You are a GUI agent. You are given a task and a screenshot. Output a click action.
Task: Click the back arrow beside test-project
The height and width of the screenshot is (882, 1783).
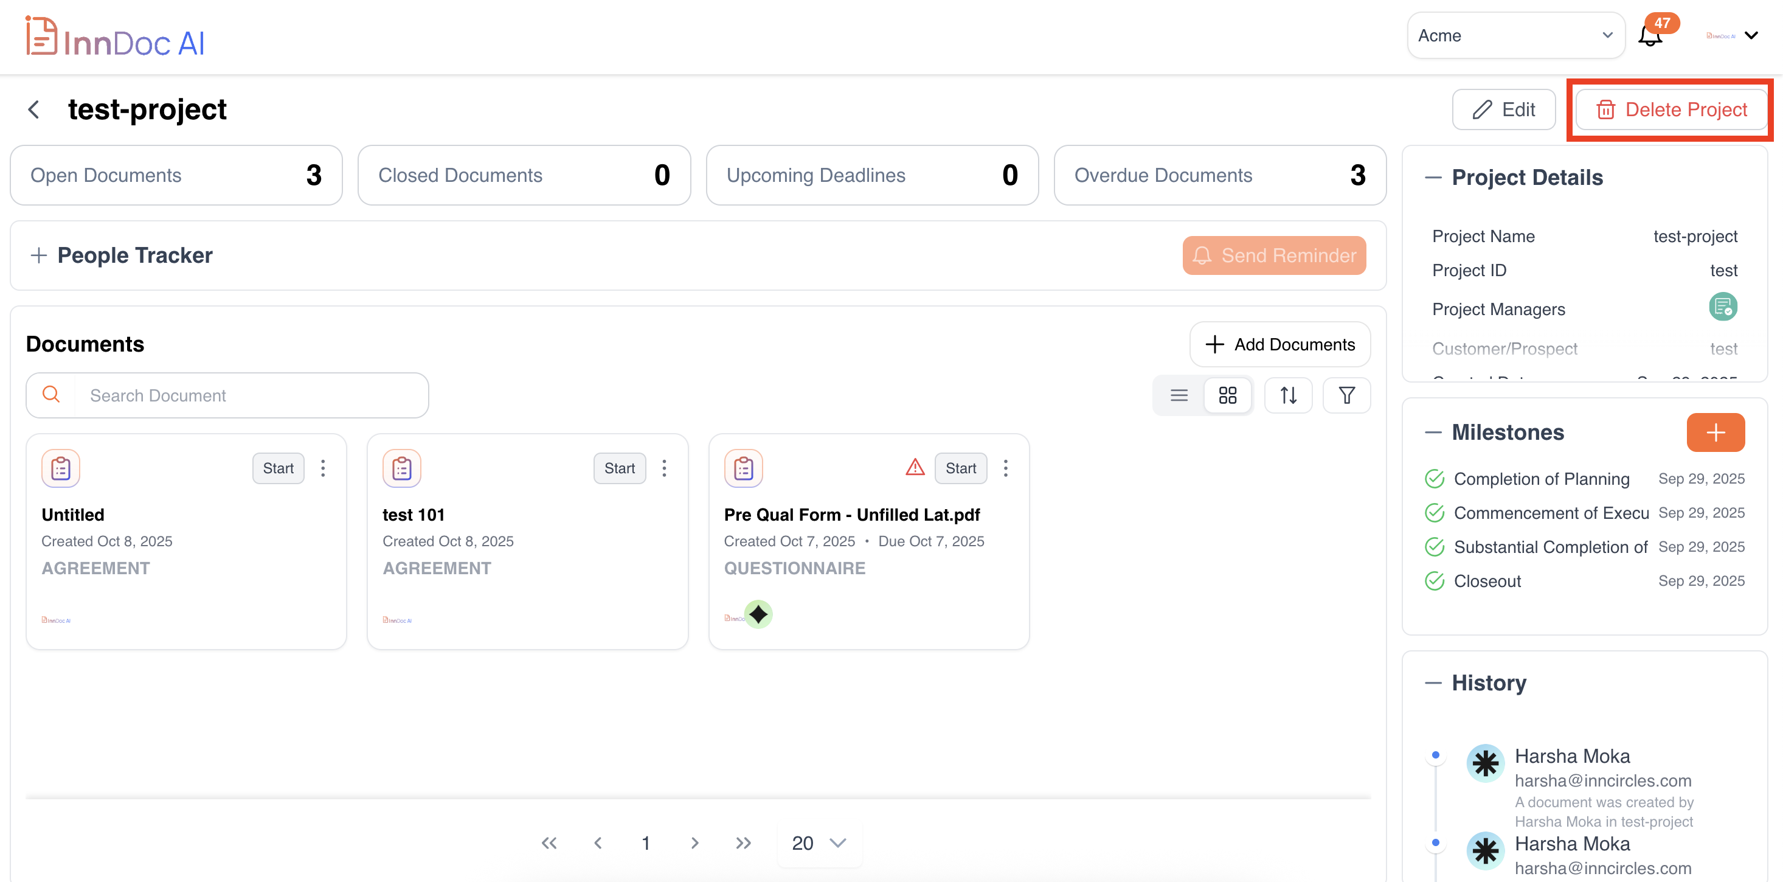[33, 109]
